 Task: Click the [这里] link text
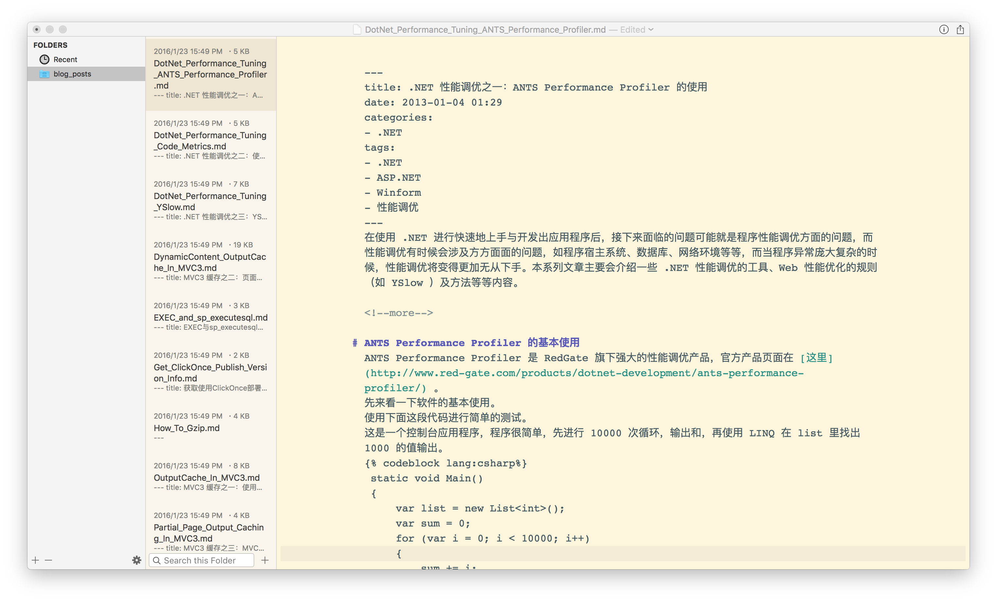tap(816, 358)
